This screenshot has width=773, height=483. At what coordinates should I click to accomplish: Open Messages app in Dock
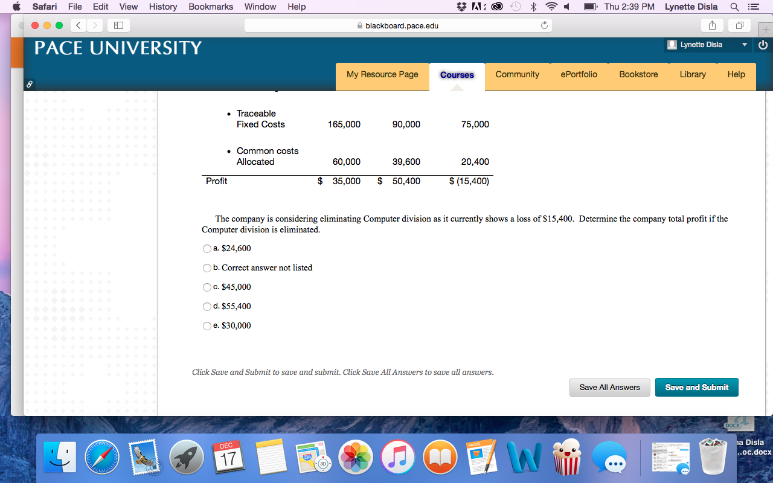pyautogui.click(x=609, y=457)
